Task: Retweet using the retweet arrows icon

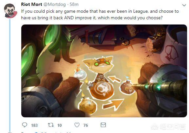Action: coord(51,125)
